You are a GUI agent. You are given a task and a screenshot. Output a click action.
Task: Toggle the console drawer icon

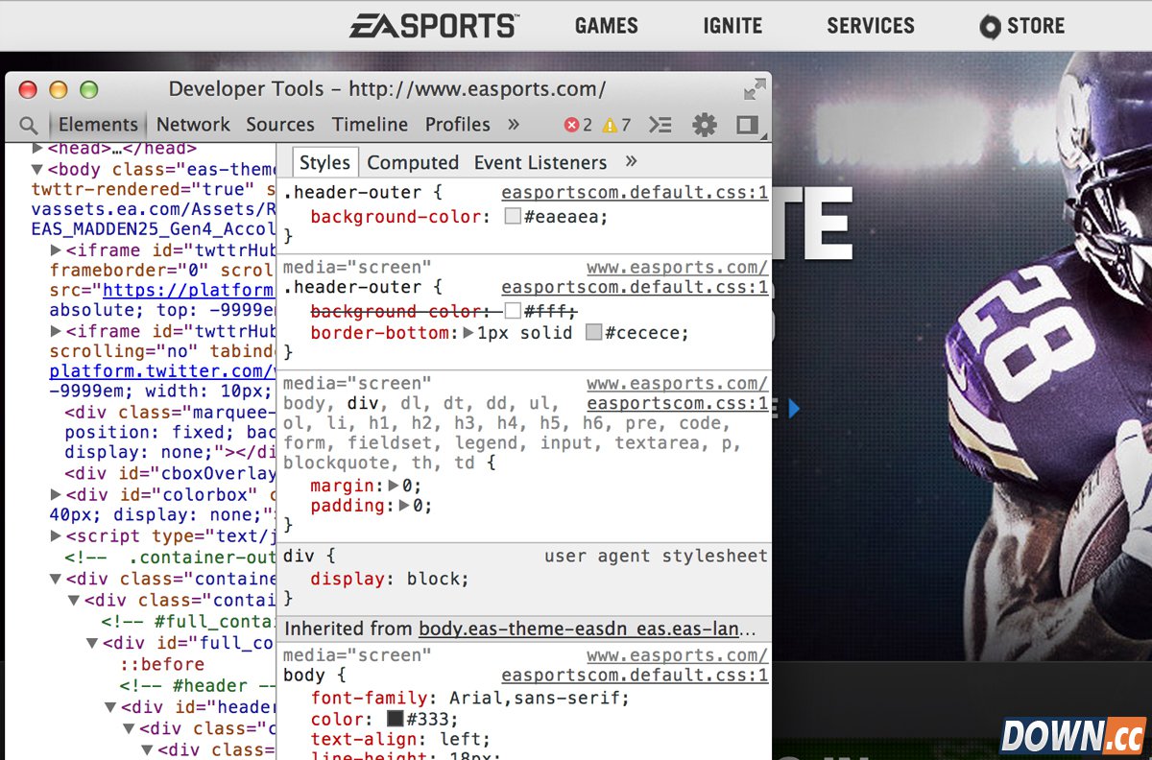click(x=660, y=125)
